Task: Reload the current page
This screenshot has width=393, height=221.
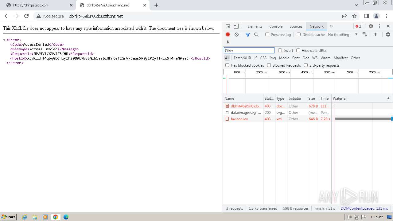Action: 26,16
